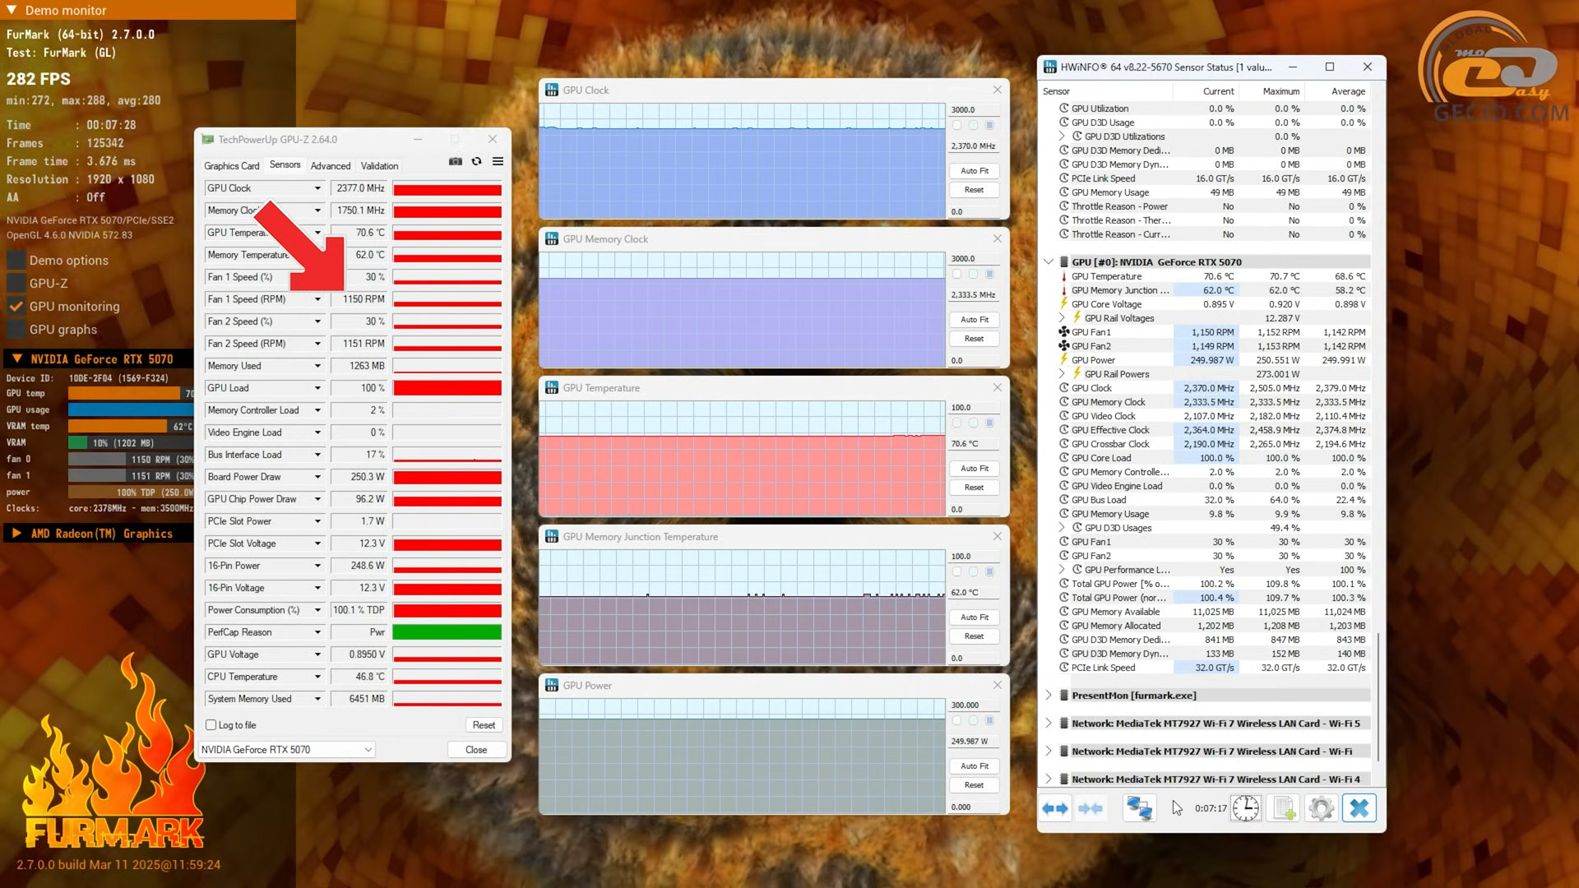Expand the Network MediaTek Wi-Fi 5 group

1049,724
